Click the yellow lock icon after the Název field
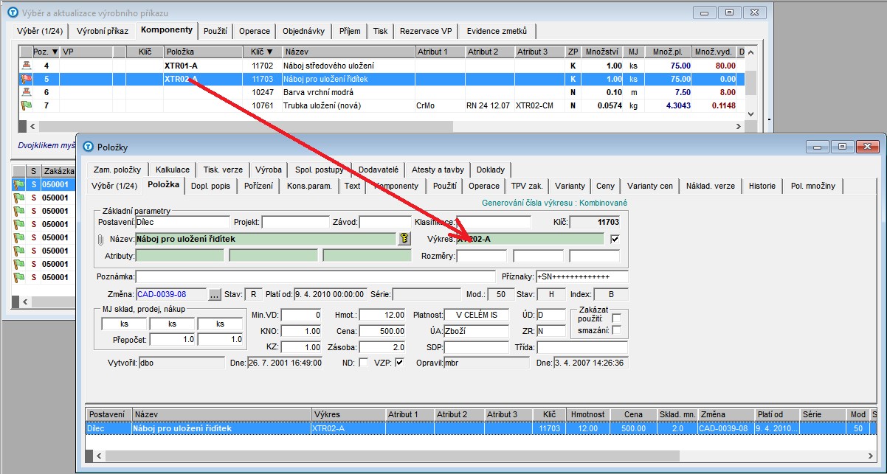 click(404, 238)
